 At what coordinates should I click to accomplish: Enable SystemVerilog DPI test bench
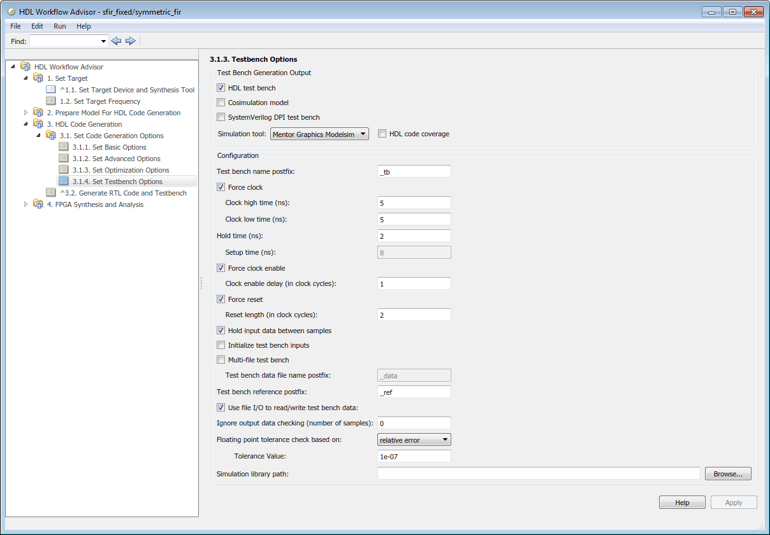tap(221, 117)
